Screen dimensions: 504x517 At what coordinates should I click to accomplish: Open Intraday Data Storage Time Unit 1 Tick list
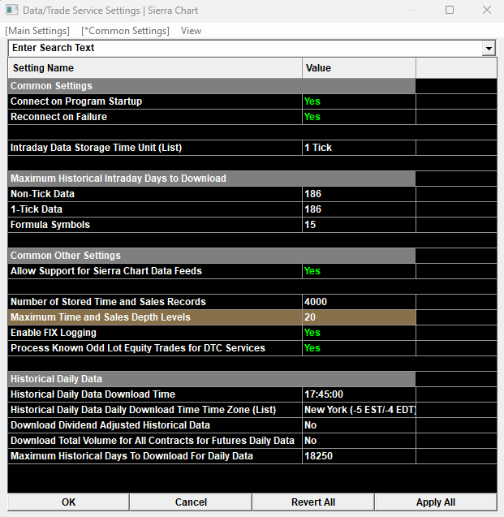(x=359, y=148)
